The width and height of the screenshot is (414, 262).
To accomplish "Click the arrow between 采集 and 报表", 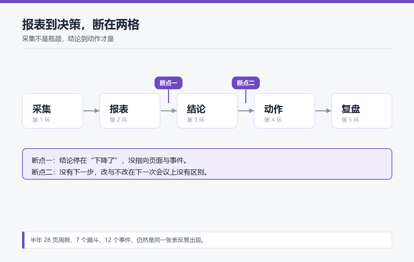I will pyautogui.click(x=91, y=111).
